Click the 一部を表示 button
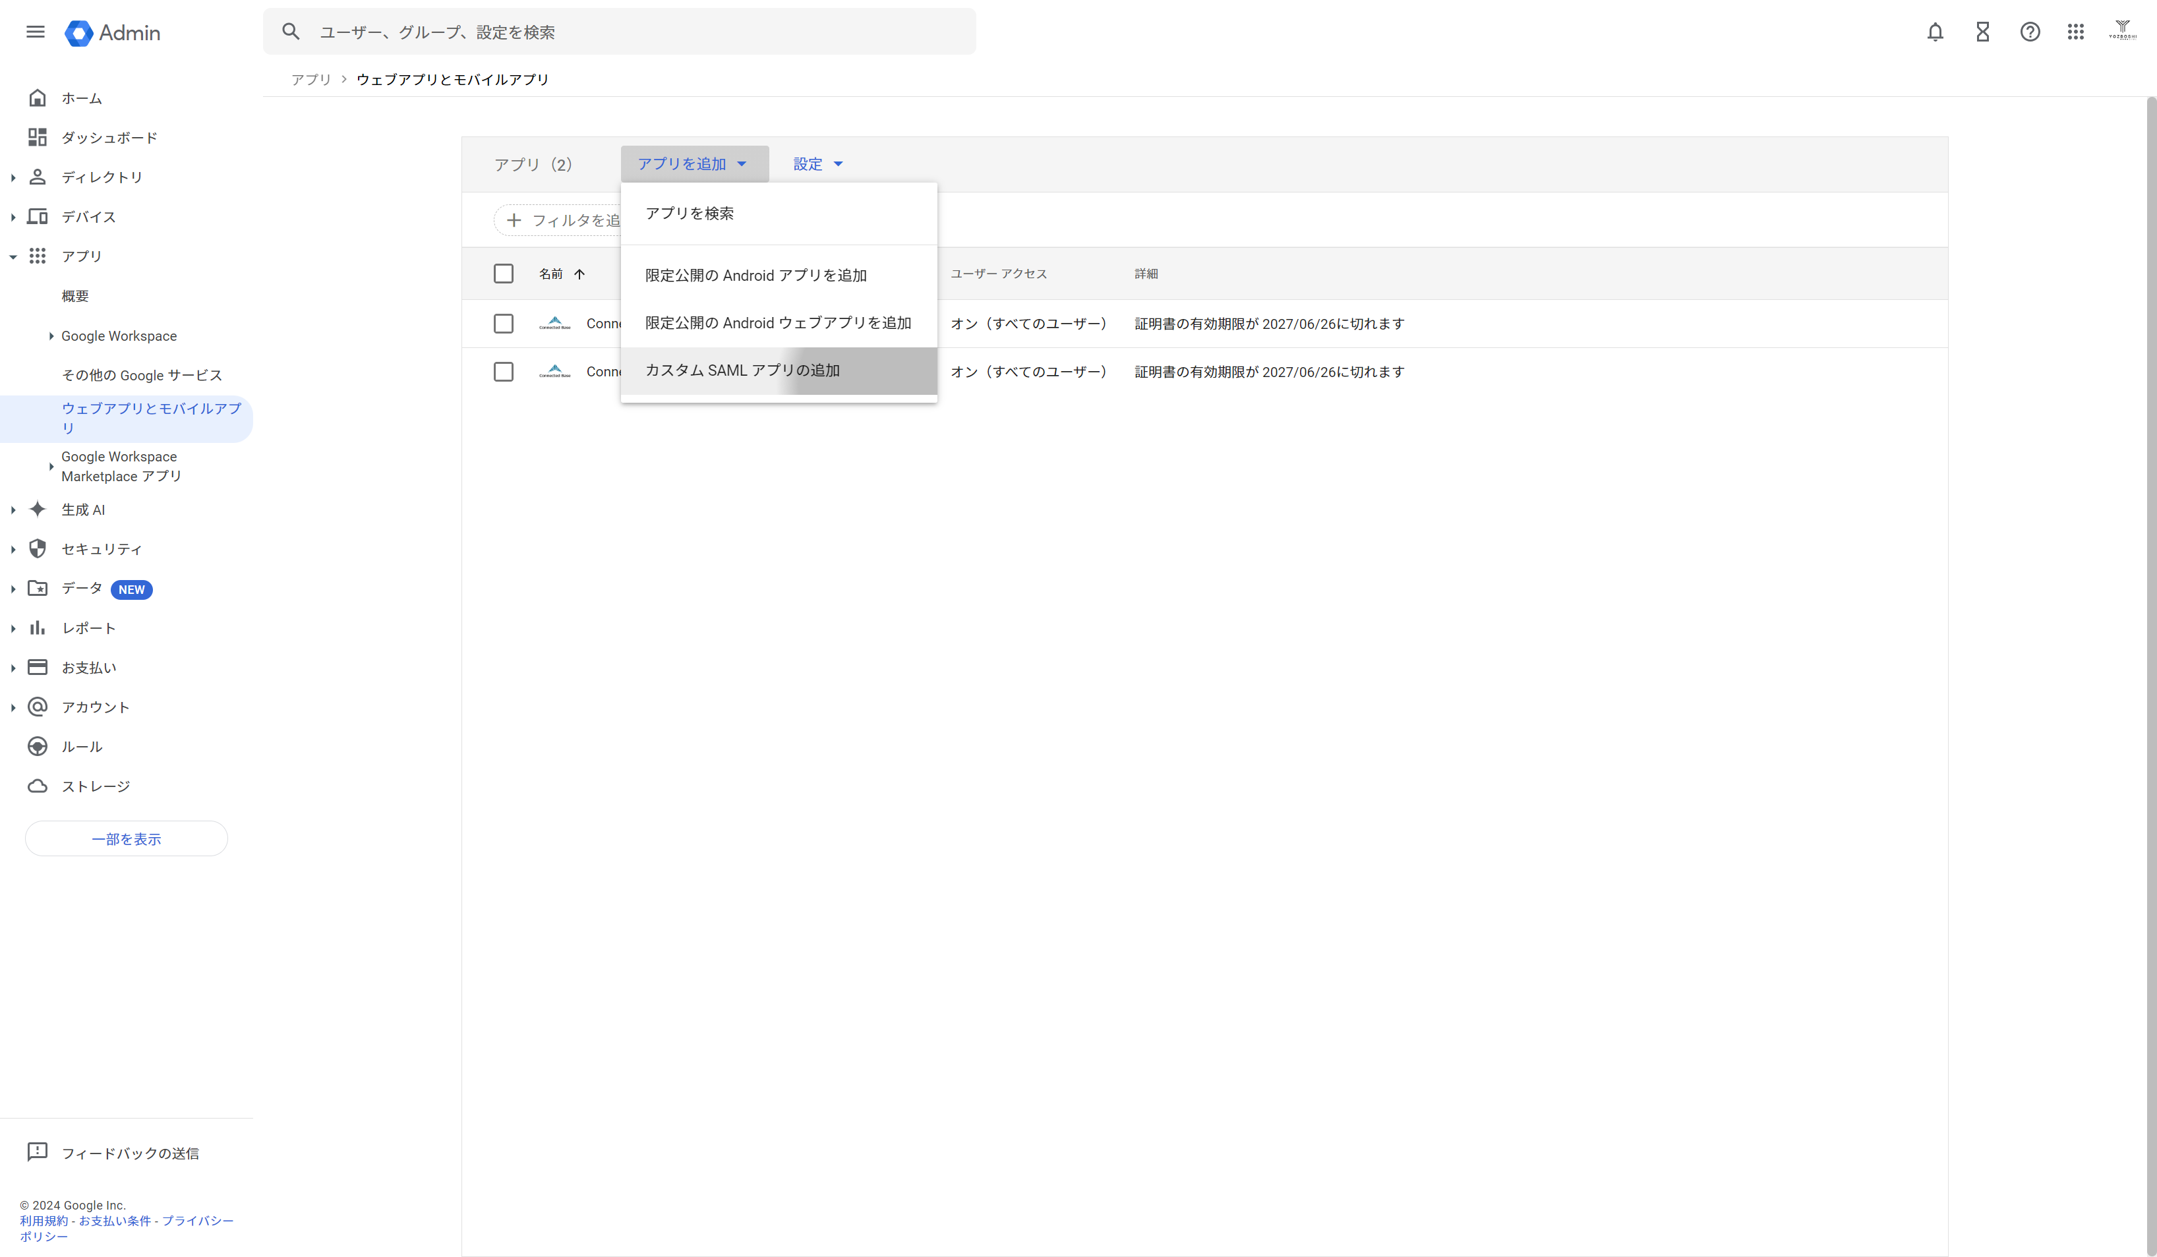2157x1257 pixels. pos(127,838)
